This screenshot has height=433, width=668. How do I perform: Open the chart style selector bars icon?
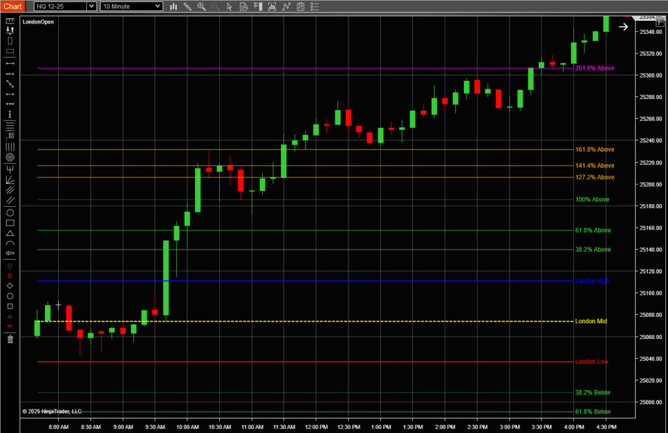point(173,7)
